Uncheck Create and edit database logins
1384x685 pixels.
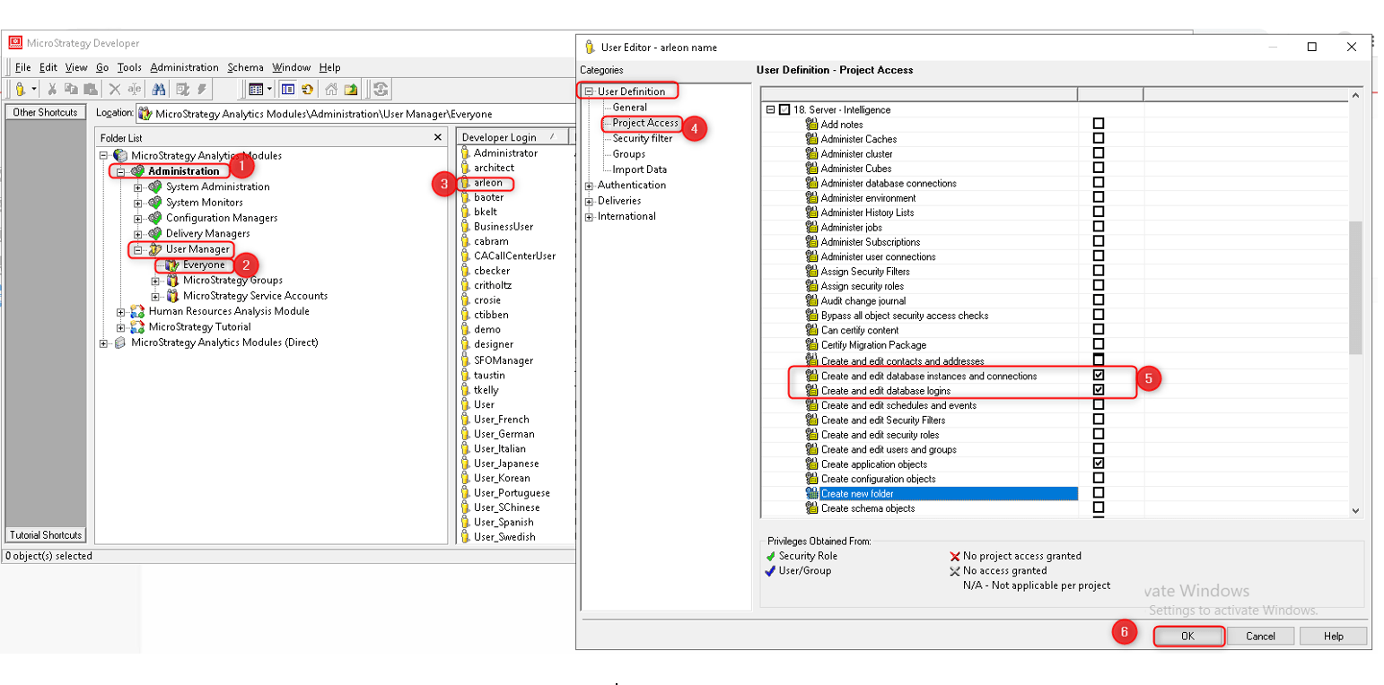pyautogui.click(x=1098, y=390)
